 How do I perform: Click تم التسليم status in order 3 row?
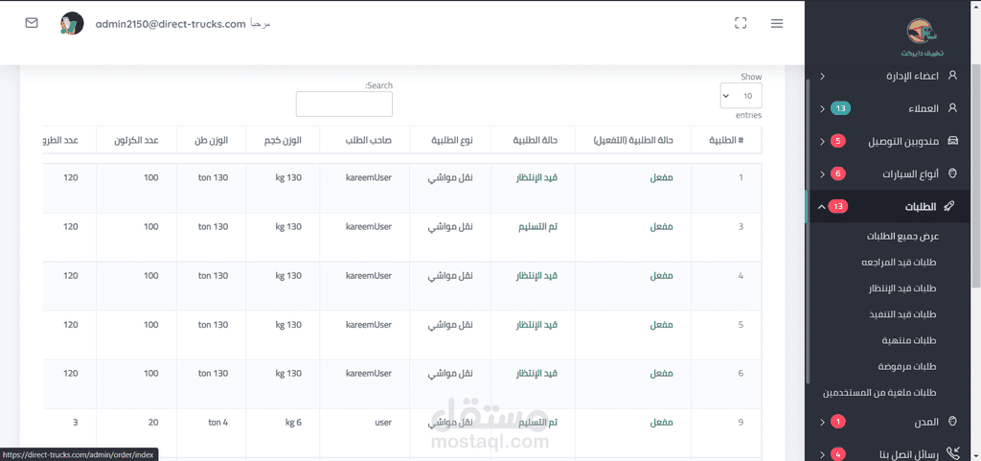click(x=537, y=226)
